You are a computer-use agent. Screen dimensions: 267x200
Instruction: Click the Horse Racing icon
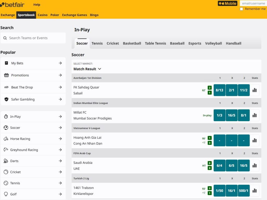coord(6,139)
